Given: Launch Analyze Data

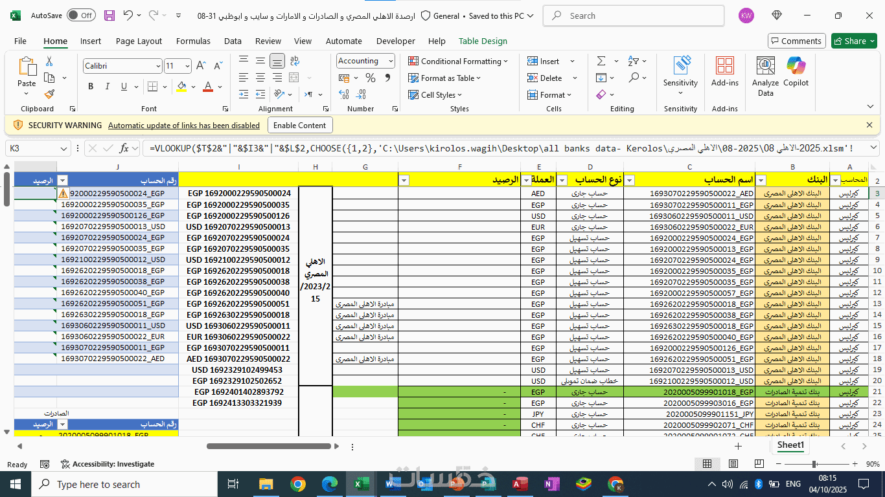Looking at the screenshot, I should [x=766, y=76].
